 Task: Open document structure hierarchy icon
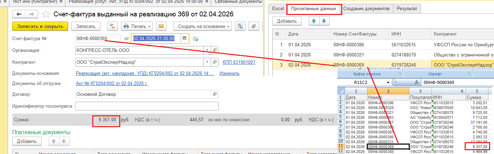[x=240, y=26]
